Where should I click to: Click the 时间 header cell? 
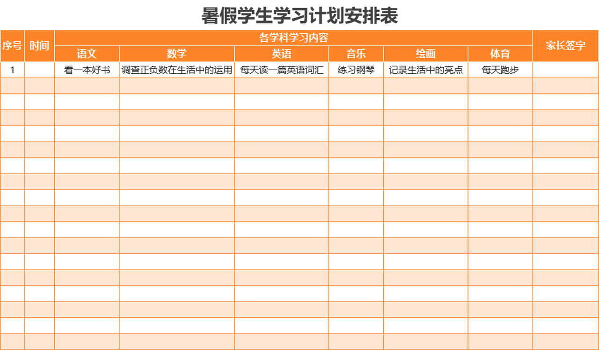point(39,46)
